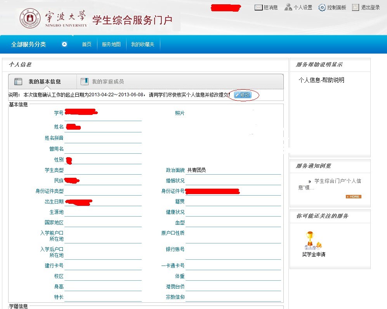Click the icon on 我的家庭成员 tab
This screenshot has height=309, width=387.
84,82
